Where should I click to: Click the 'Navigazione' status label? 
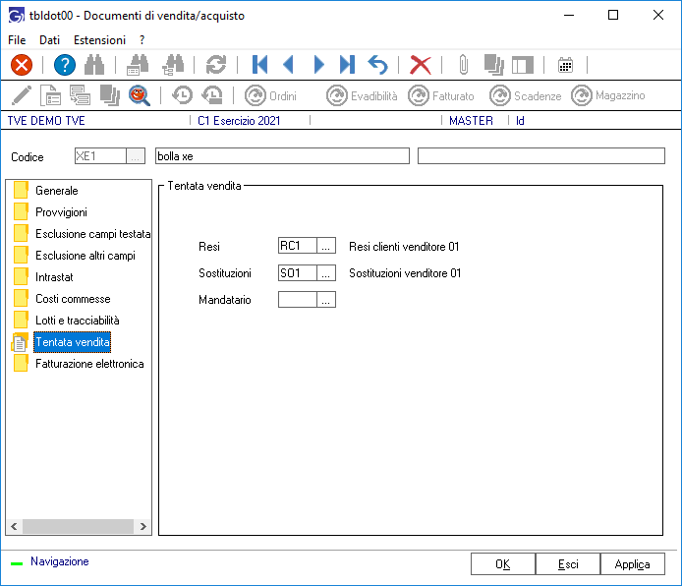[60, 561]
